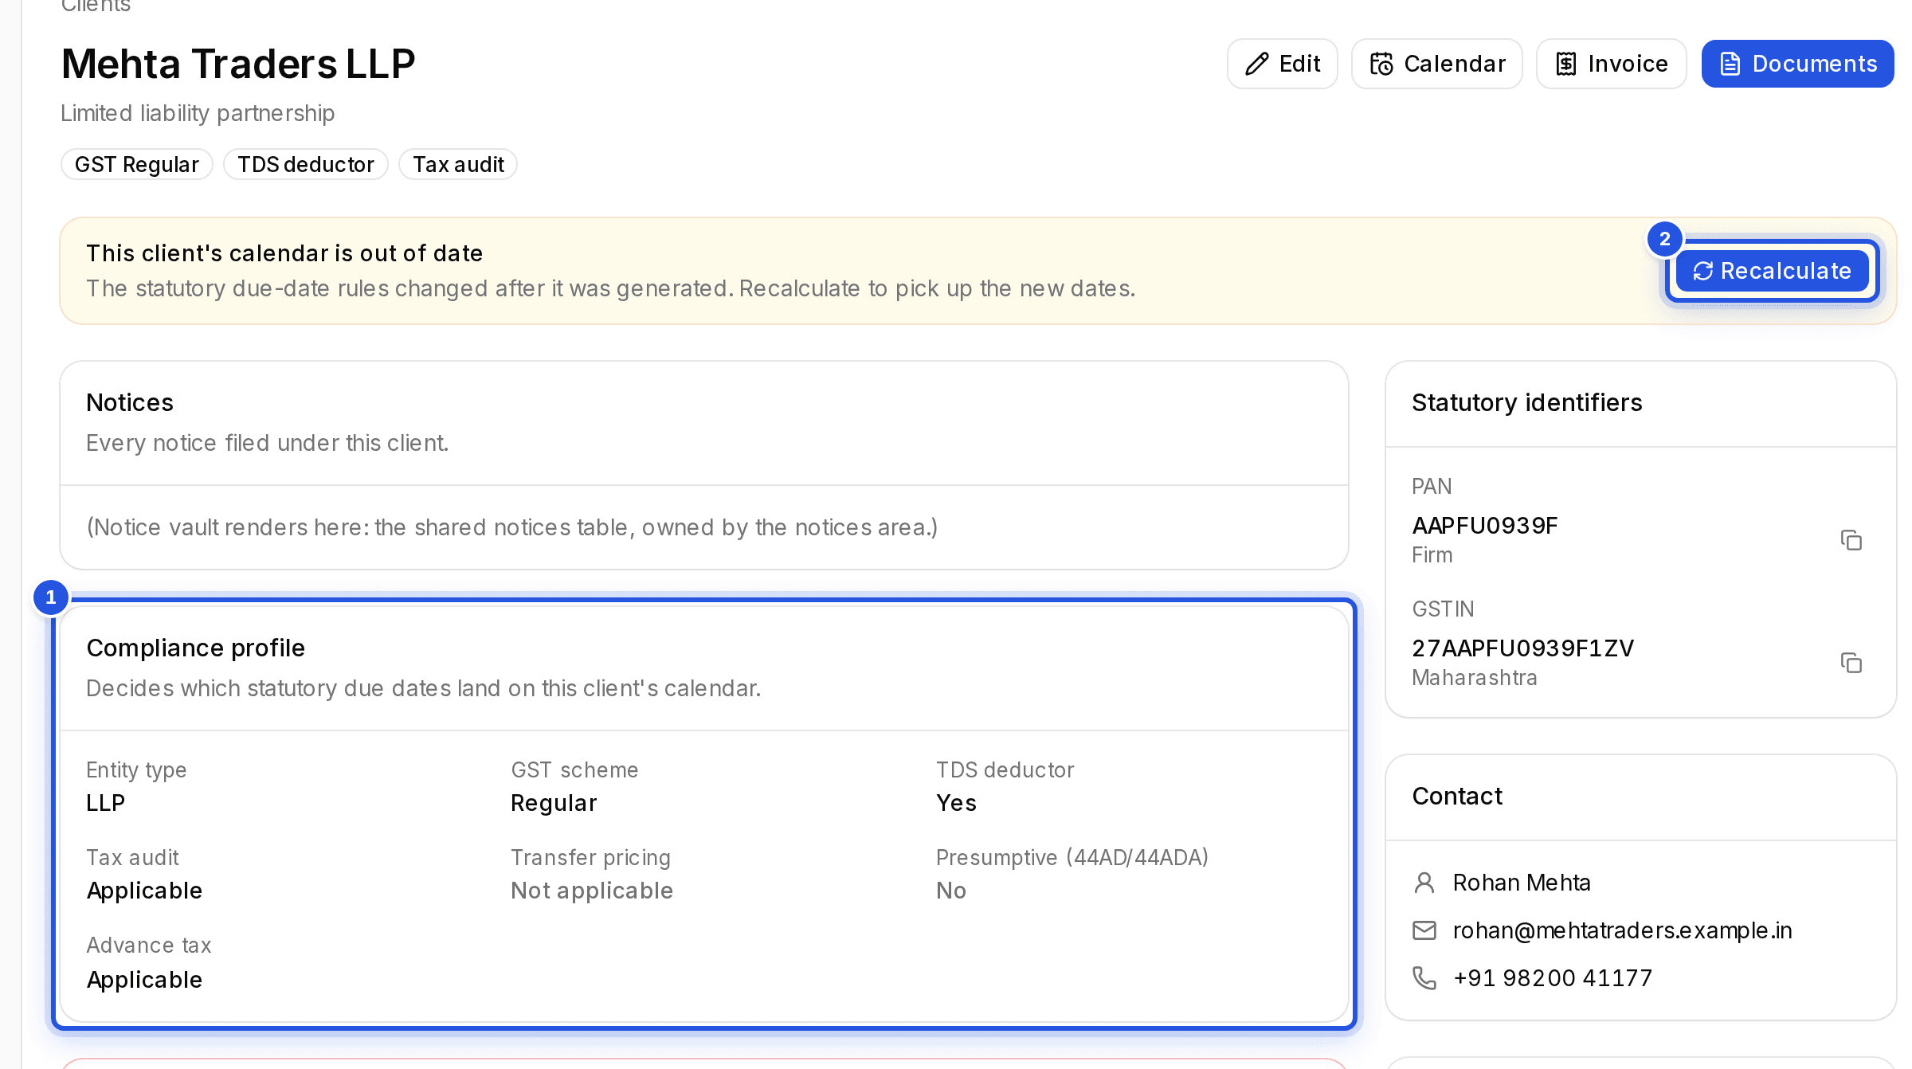Copy the GSTIN 27AAPFU0939F1ZV icon

(1851, 663)
